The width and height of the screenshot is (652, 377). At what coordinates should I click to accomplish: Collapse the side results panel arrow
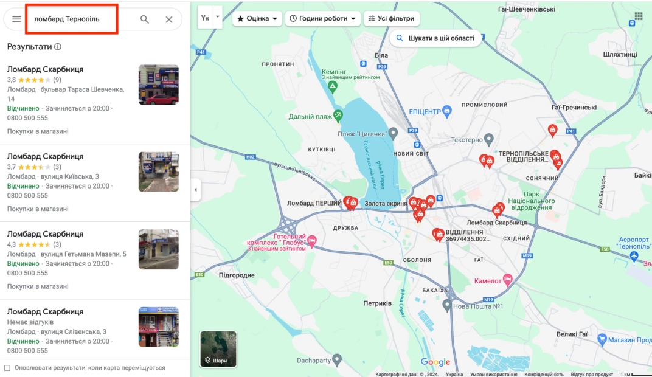pyautogui.click(x=195, y=190)
